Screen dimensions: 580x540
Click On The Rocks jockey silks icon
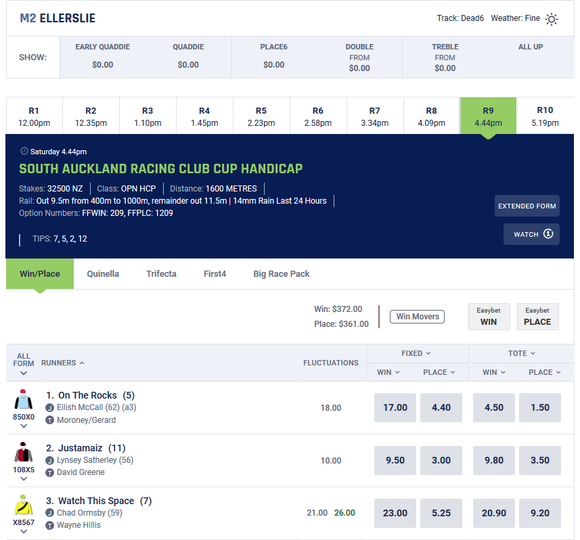24,400
